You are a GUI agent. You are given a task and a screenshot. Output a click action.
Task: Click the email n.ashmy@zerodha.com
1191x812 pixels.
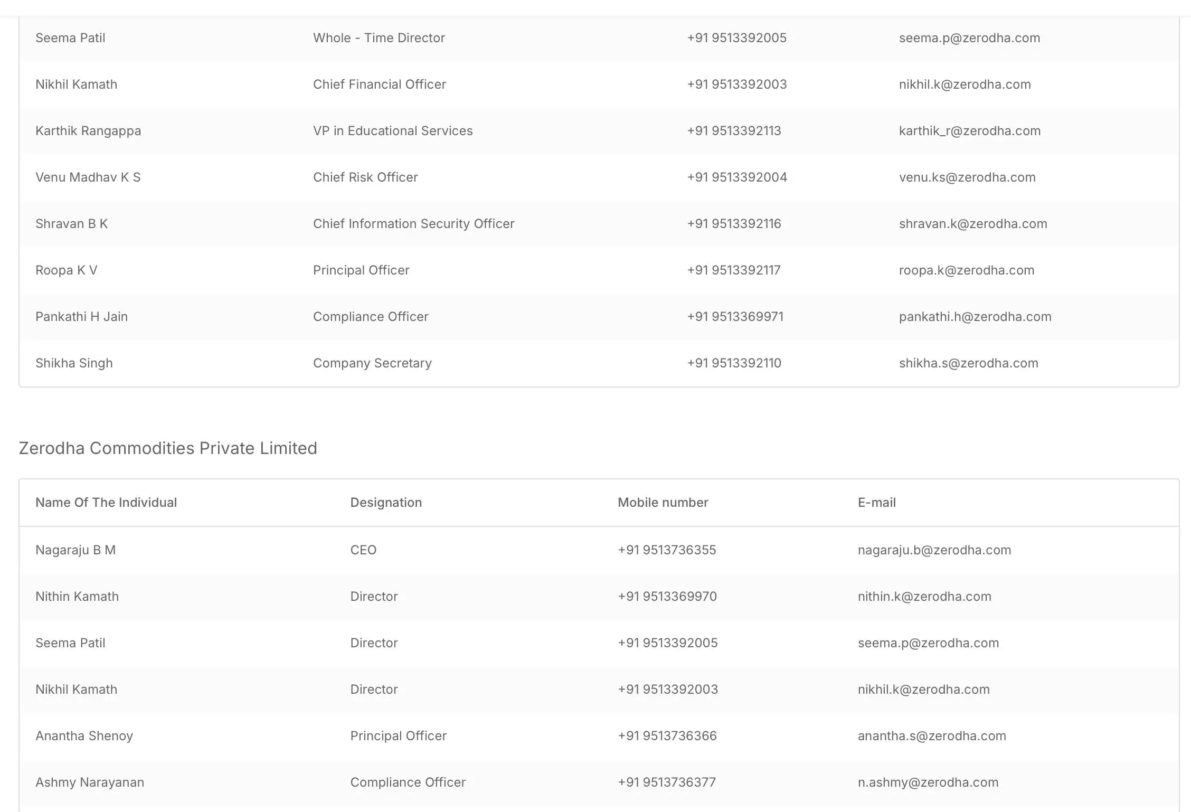(928, 782)
